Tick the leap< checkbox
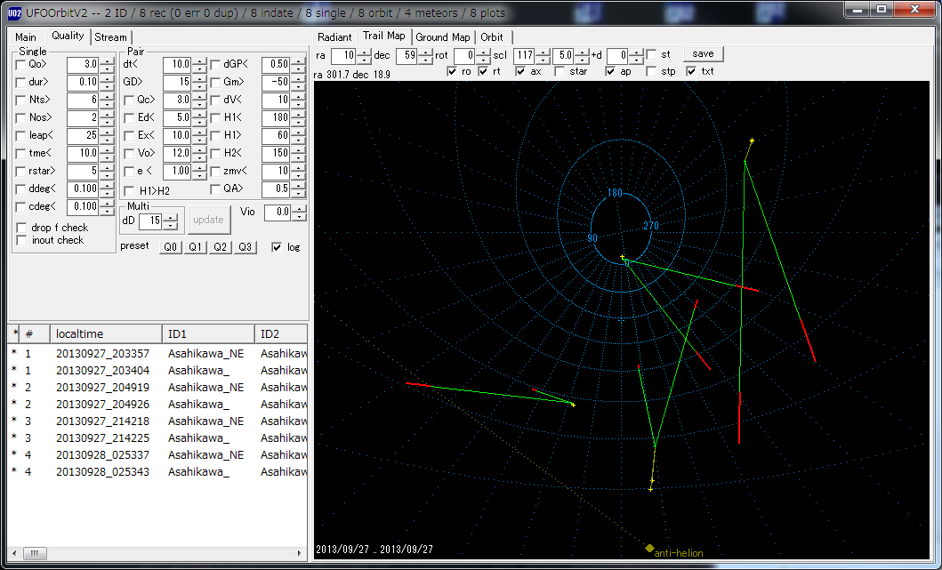Screen dimensions: 942x570 [20, 136]
